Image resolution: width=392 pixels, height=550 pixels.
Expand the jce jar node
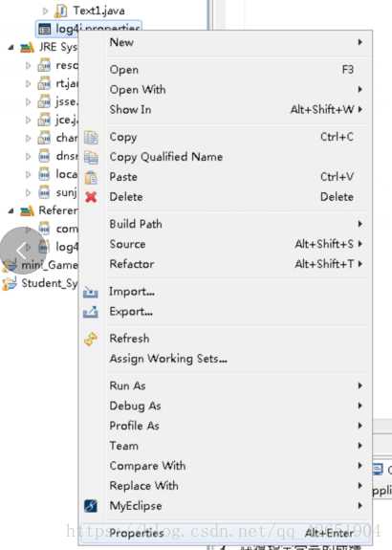[28, 120]
